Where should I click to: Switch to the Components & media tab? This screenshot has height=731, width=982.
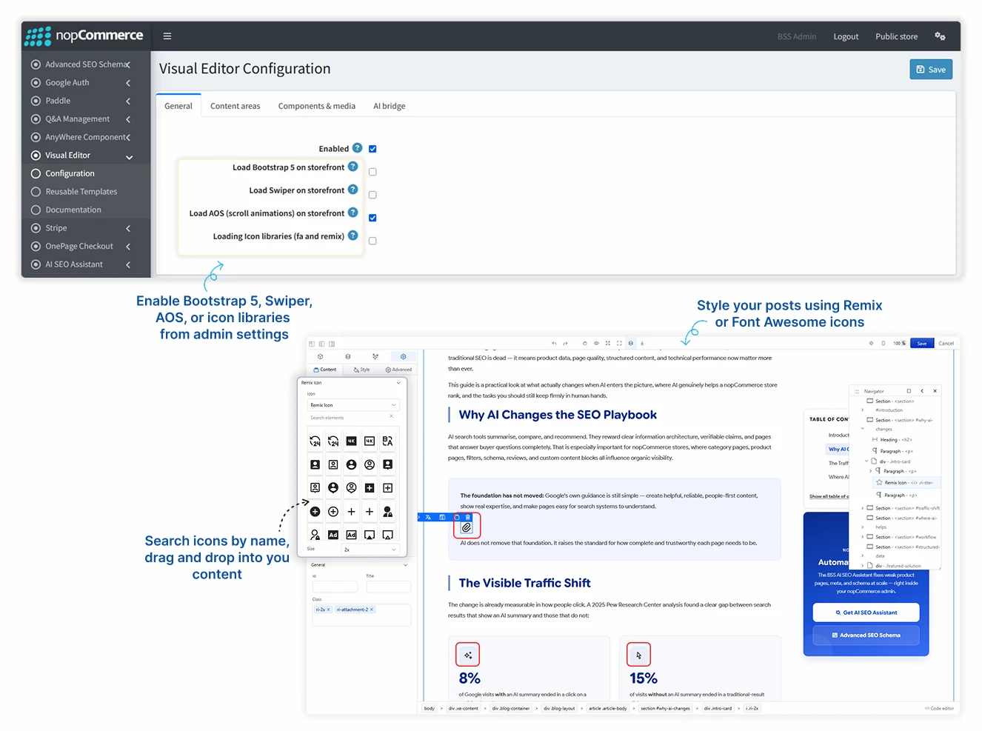point(317,106)
